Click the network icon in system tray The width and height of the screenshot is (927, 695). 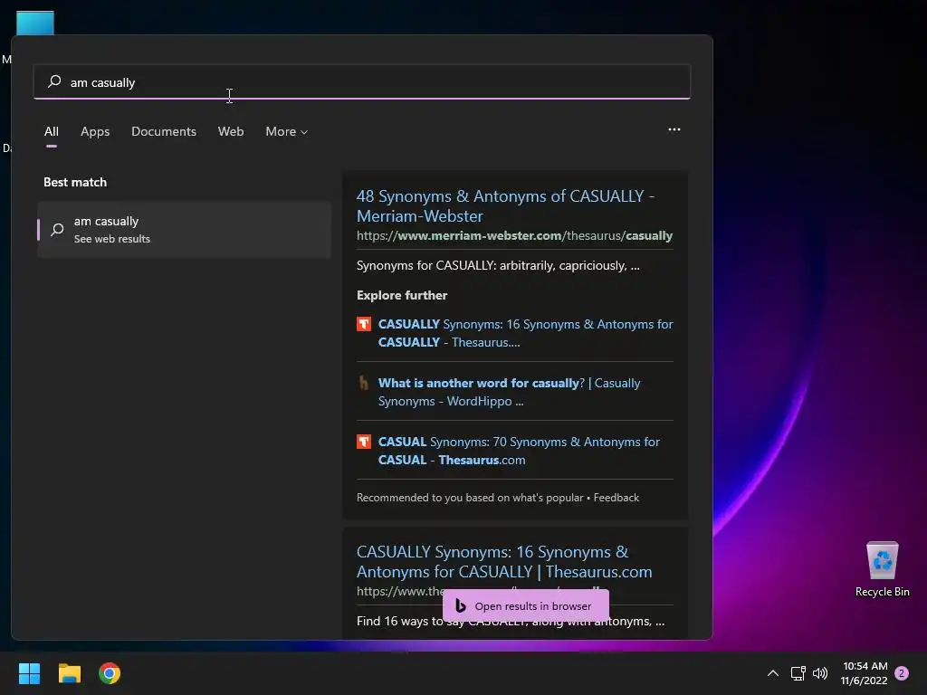(x=798, y=673)
